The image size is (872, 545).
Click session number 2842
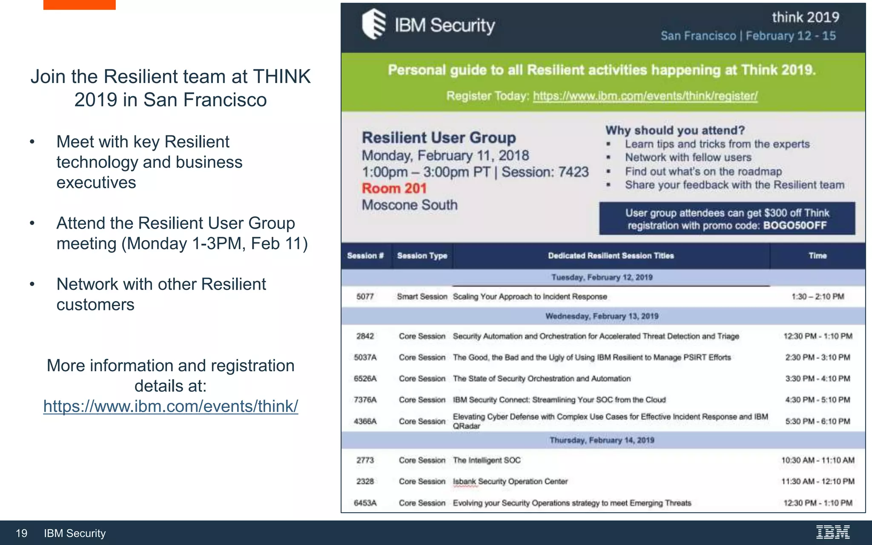[x=365, y=336]
